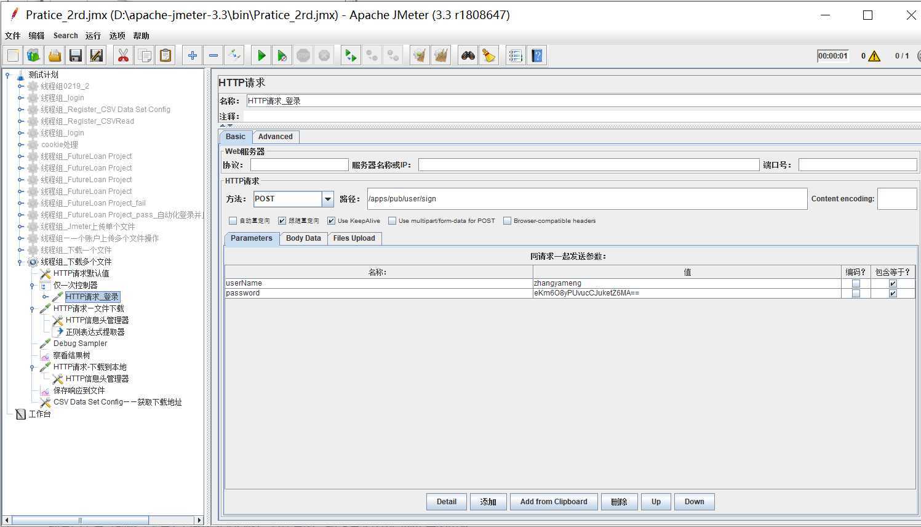
Task: Check 编码? box for password row
Action: point(856,293)
